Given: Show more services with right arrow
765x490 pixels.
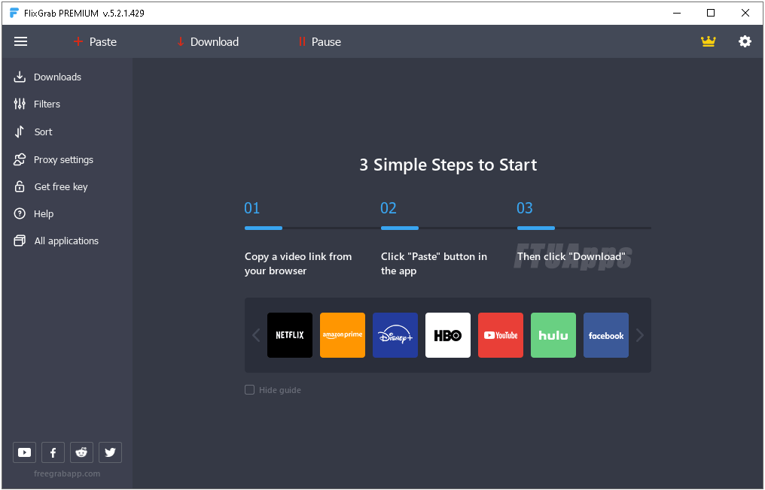Looking at the screenshot, I should pyautogui.click(x=640, y=335).
